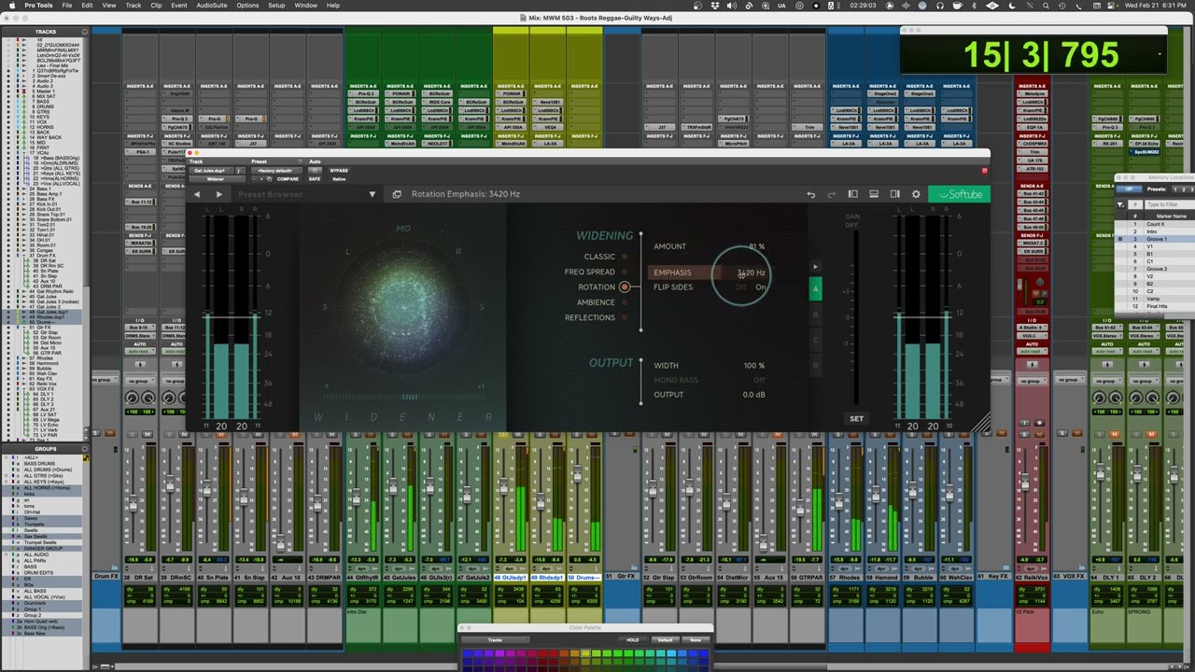Go to the next preset in Widener
This screenshot has height=672, width=1195.
[x=219, y=194]
